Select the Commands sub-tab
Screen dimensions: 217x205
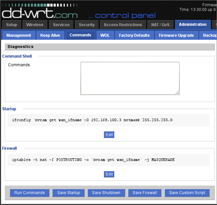pyautogui.click(x=80, y=35)
